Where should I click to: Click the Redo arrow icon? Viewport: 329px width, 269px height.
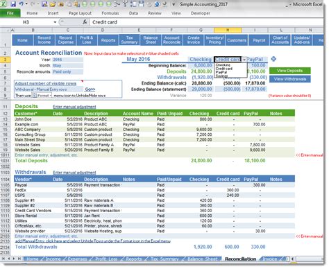33,4
